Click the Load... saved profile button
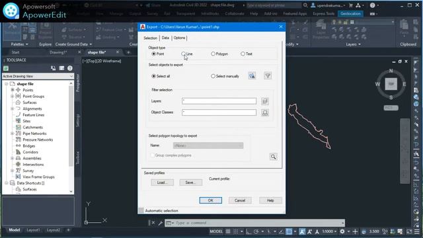The image size is (423, 238). click(162, 182)
